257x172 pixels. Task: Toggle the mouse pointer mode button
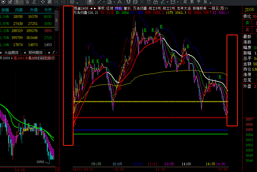click(x=90, y=2)
